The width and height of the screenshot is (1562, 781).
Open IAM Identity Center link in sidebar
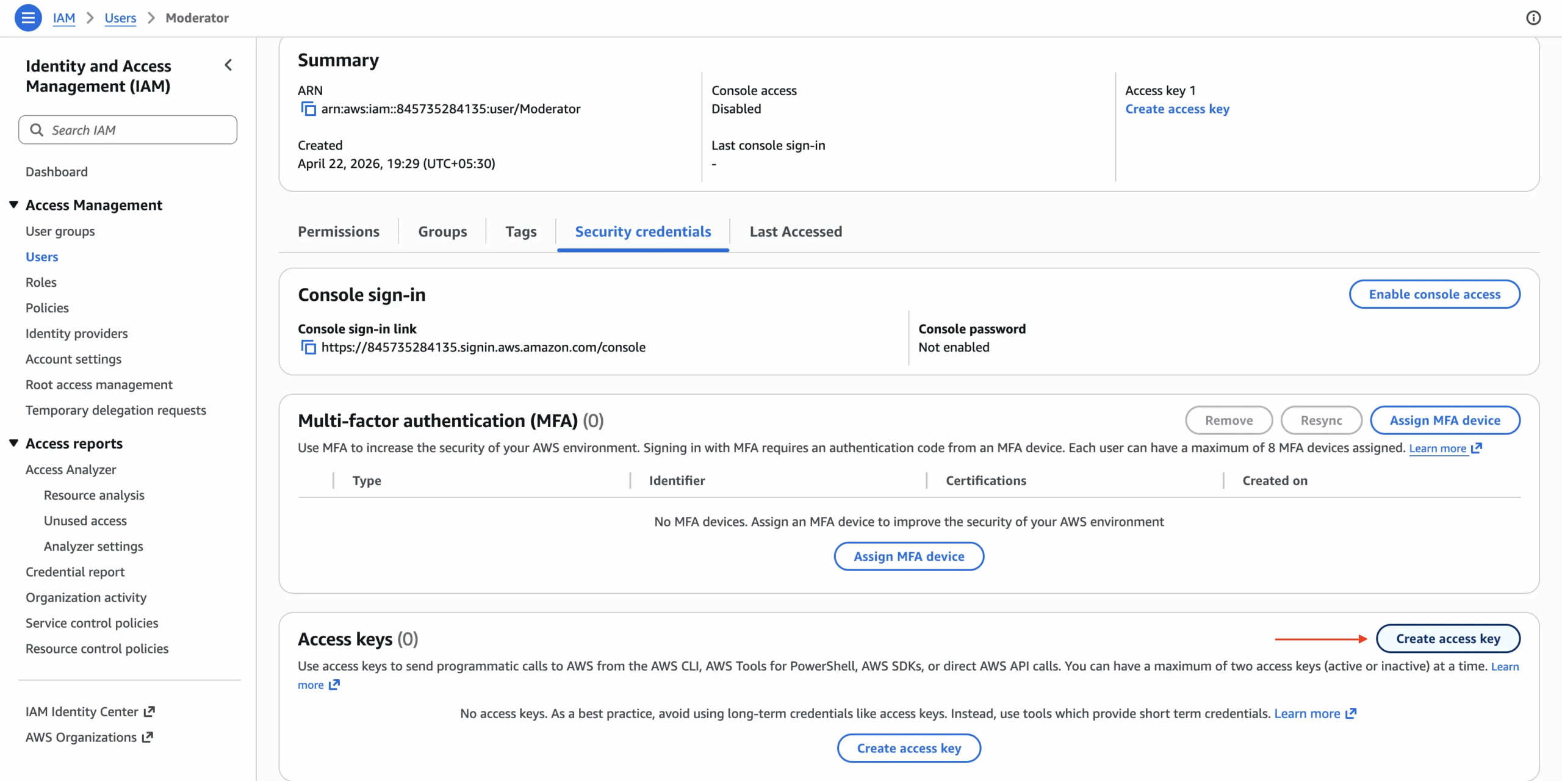(82, 712)
